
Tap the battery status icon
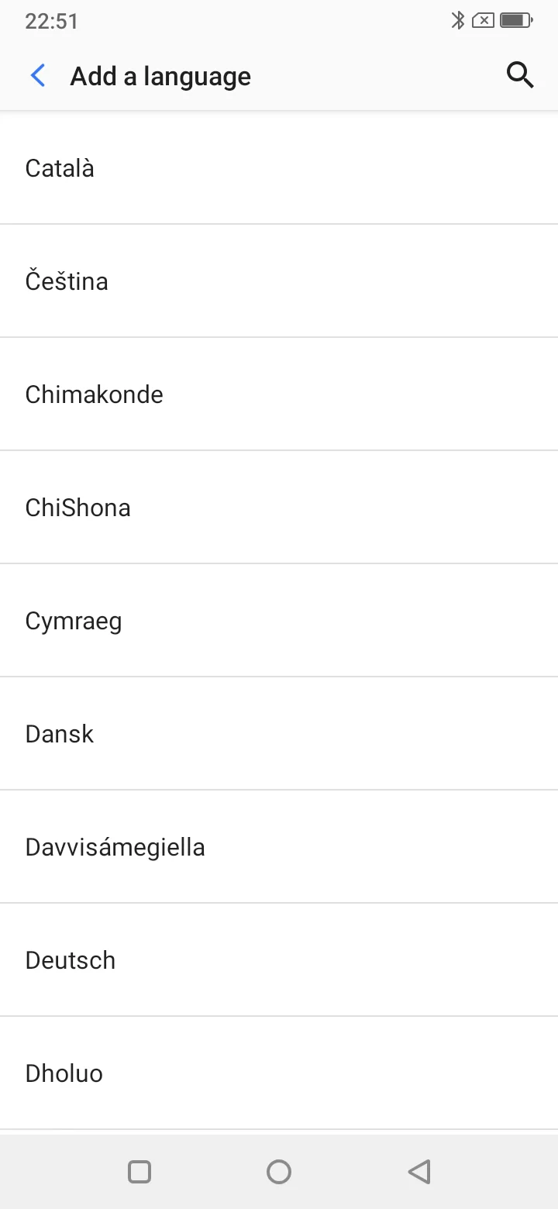tap(516, 21)
